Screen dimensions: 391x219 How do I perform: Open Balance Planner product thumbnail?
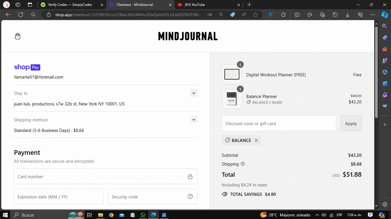(232, 99)
